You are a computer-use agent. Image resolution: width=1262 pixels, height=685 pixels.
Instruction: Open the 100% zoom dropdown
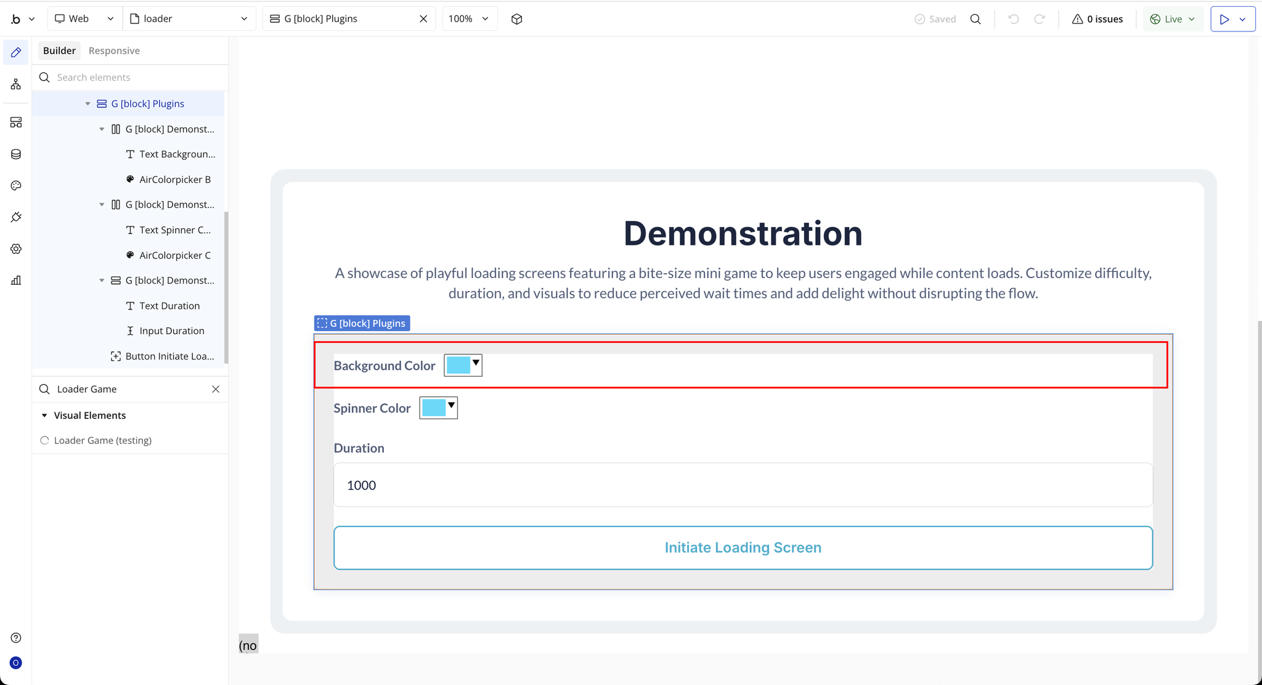pos(469,19)
